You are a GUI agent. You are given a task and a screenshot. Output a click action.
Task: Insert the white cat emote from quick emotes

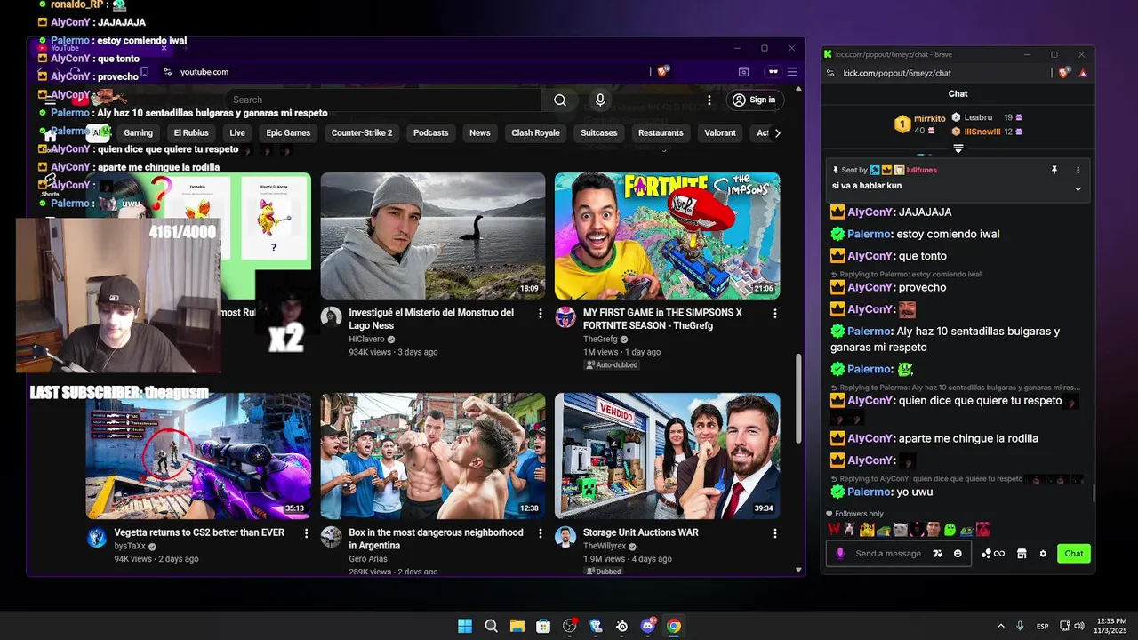(x=900, y=530)
